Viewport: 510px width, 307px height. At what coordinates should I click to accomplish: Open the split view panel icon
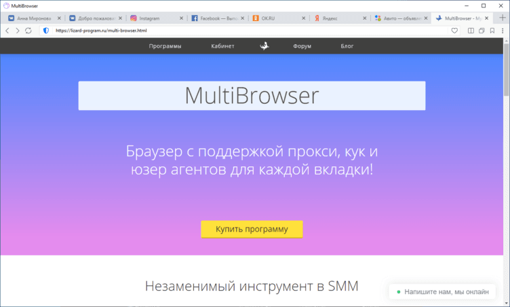[x=471, y=31]
